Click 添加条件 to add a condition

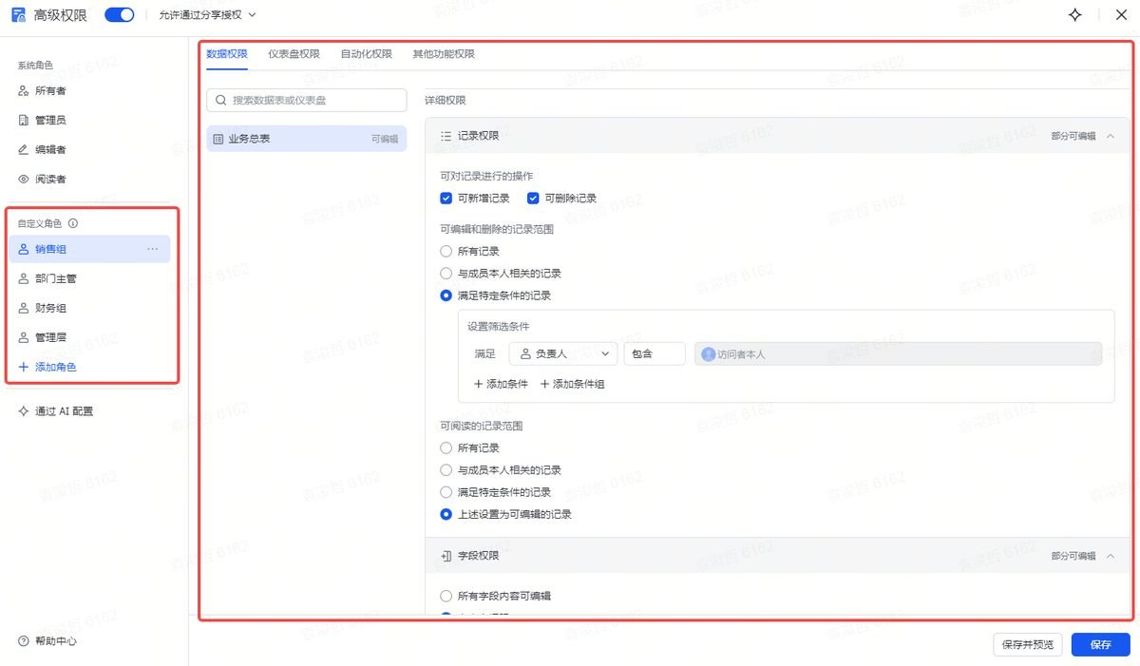501,384
